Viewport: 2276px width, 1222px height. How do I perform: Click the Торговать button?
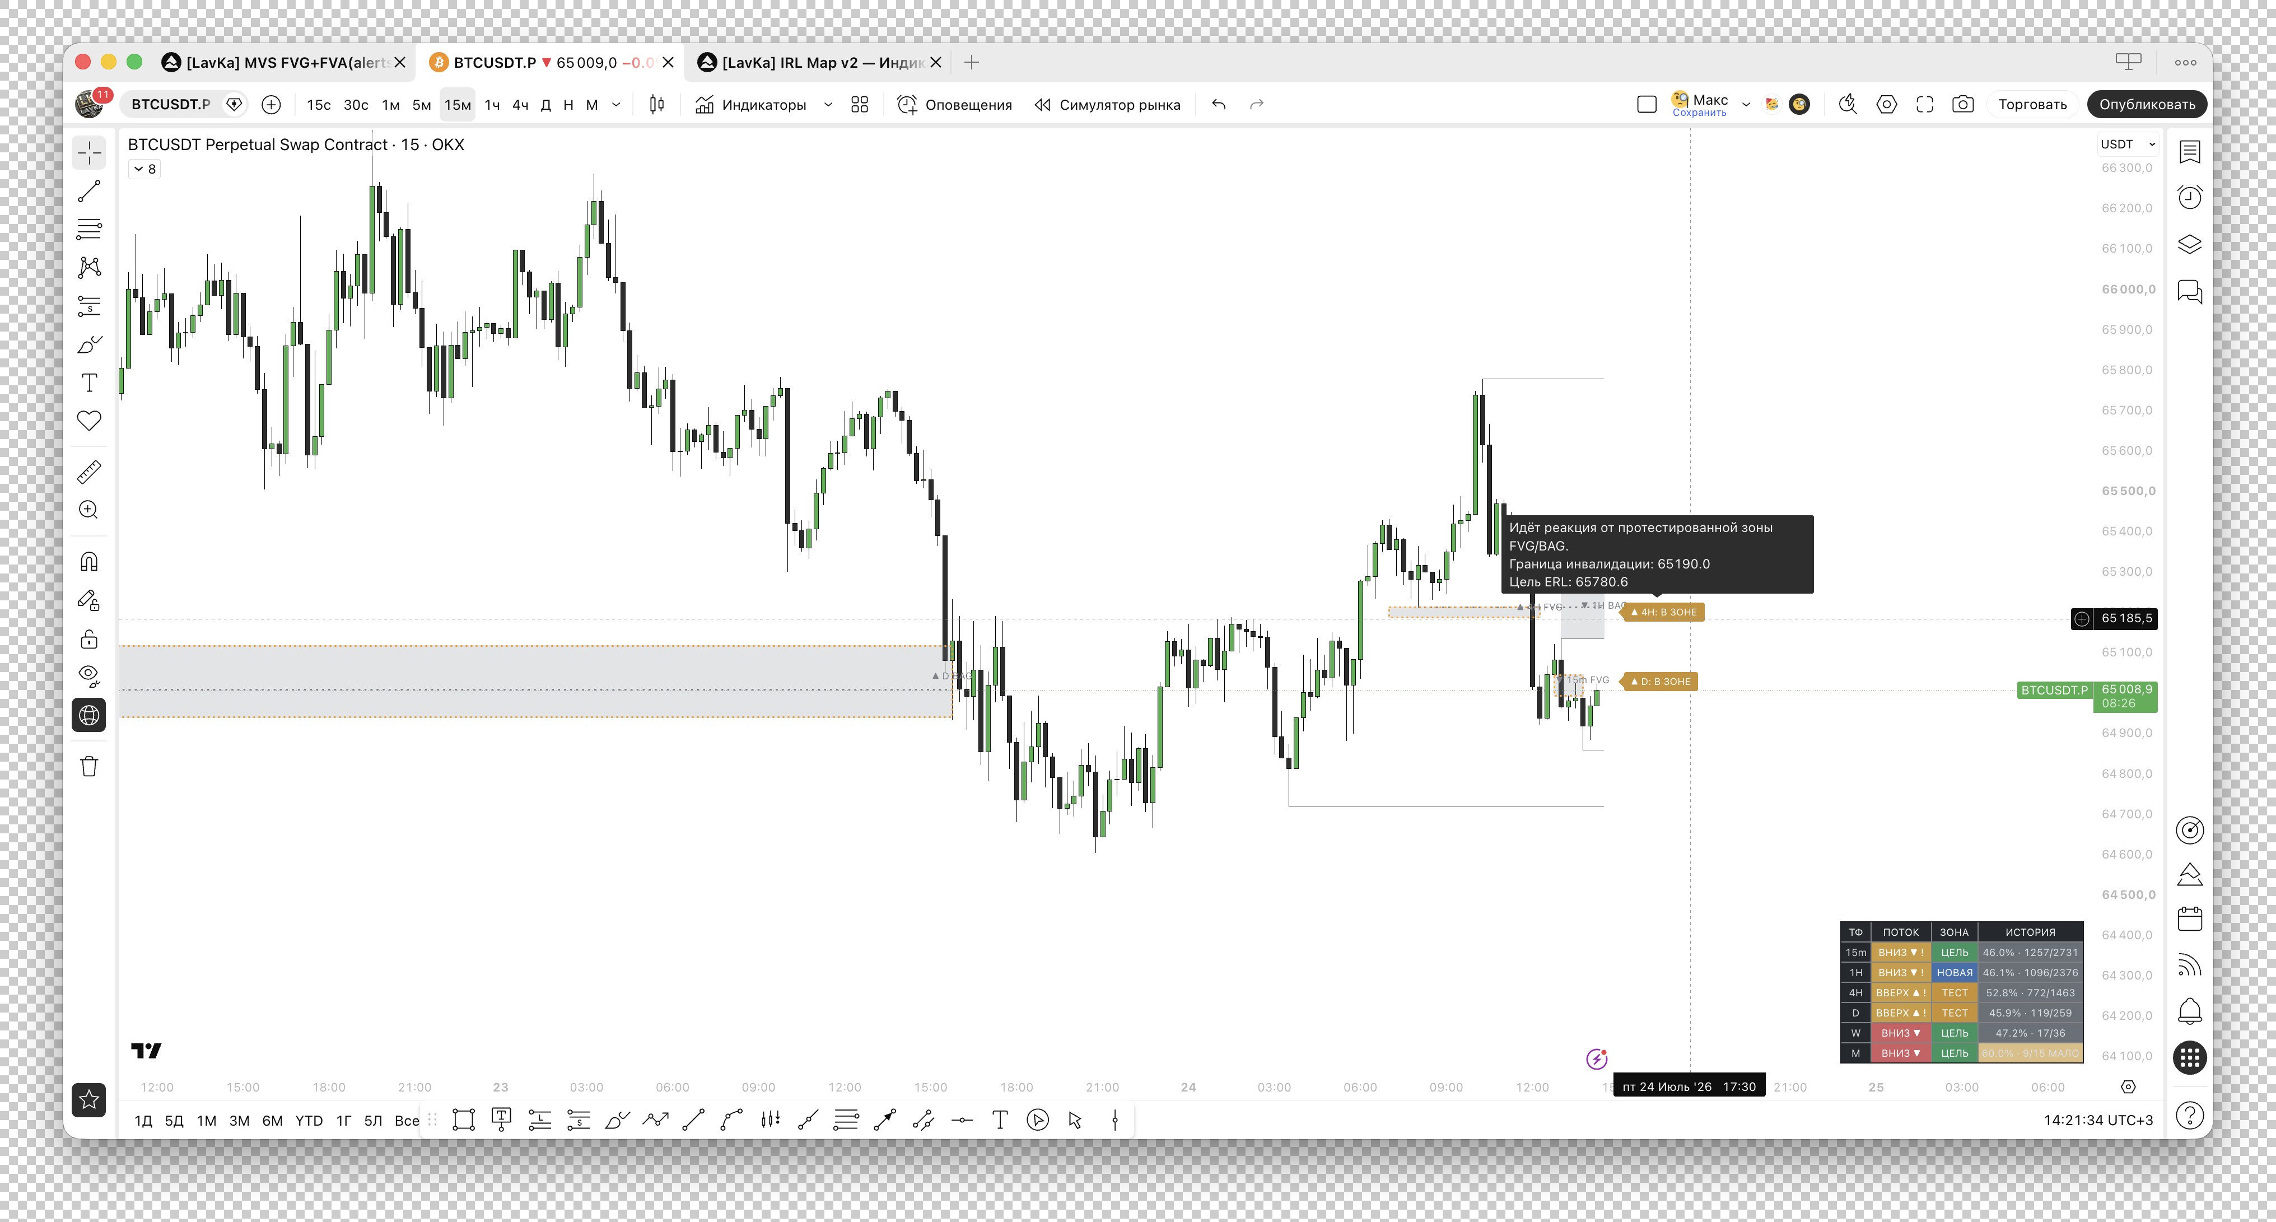point(2032,104)
